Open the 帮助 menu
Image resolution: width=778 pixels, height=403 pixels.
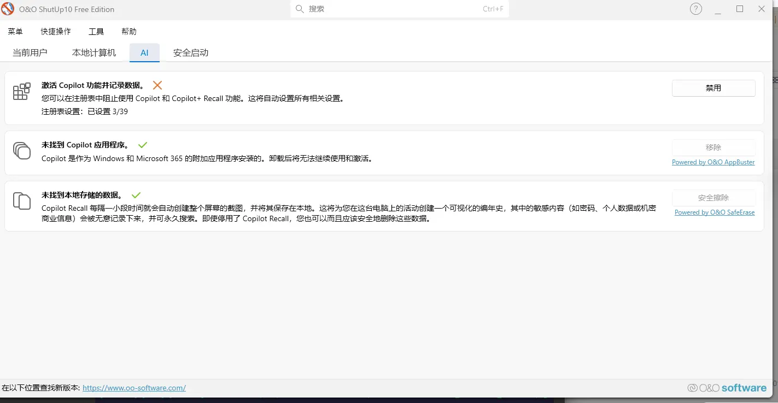click(x=129, y=32)
